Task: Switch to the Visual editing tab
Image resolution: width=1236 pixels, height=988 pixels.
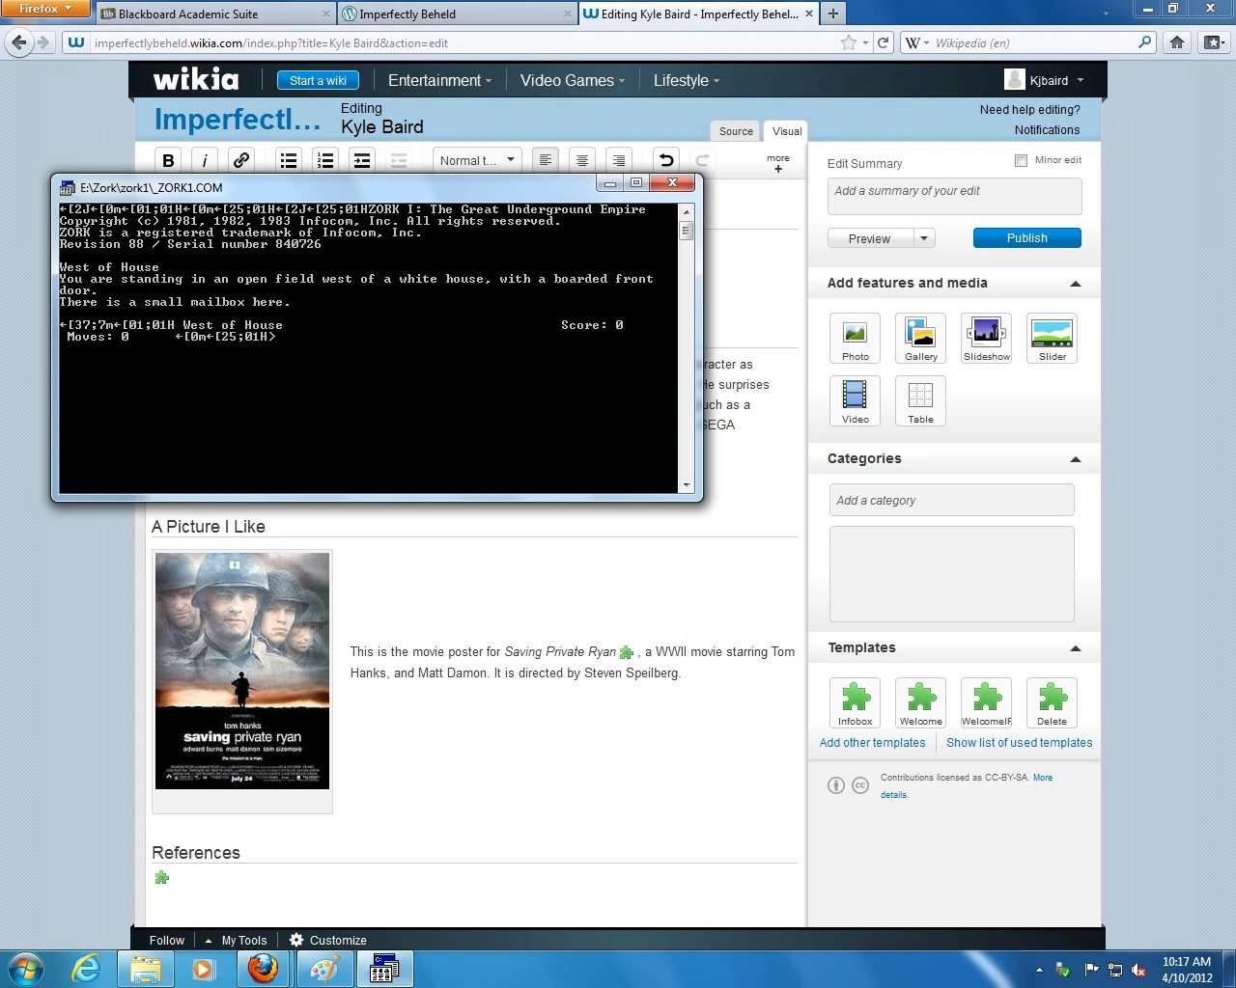Action: tap(787, 131)
